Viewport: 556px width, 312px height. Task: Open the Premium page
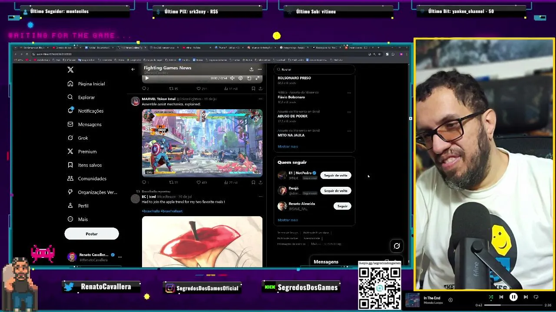pyautogui.click(x=82, y=152)
